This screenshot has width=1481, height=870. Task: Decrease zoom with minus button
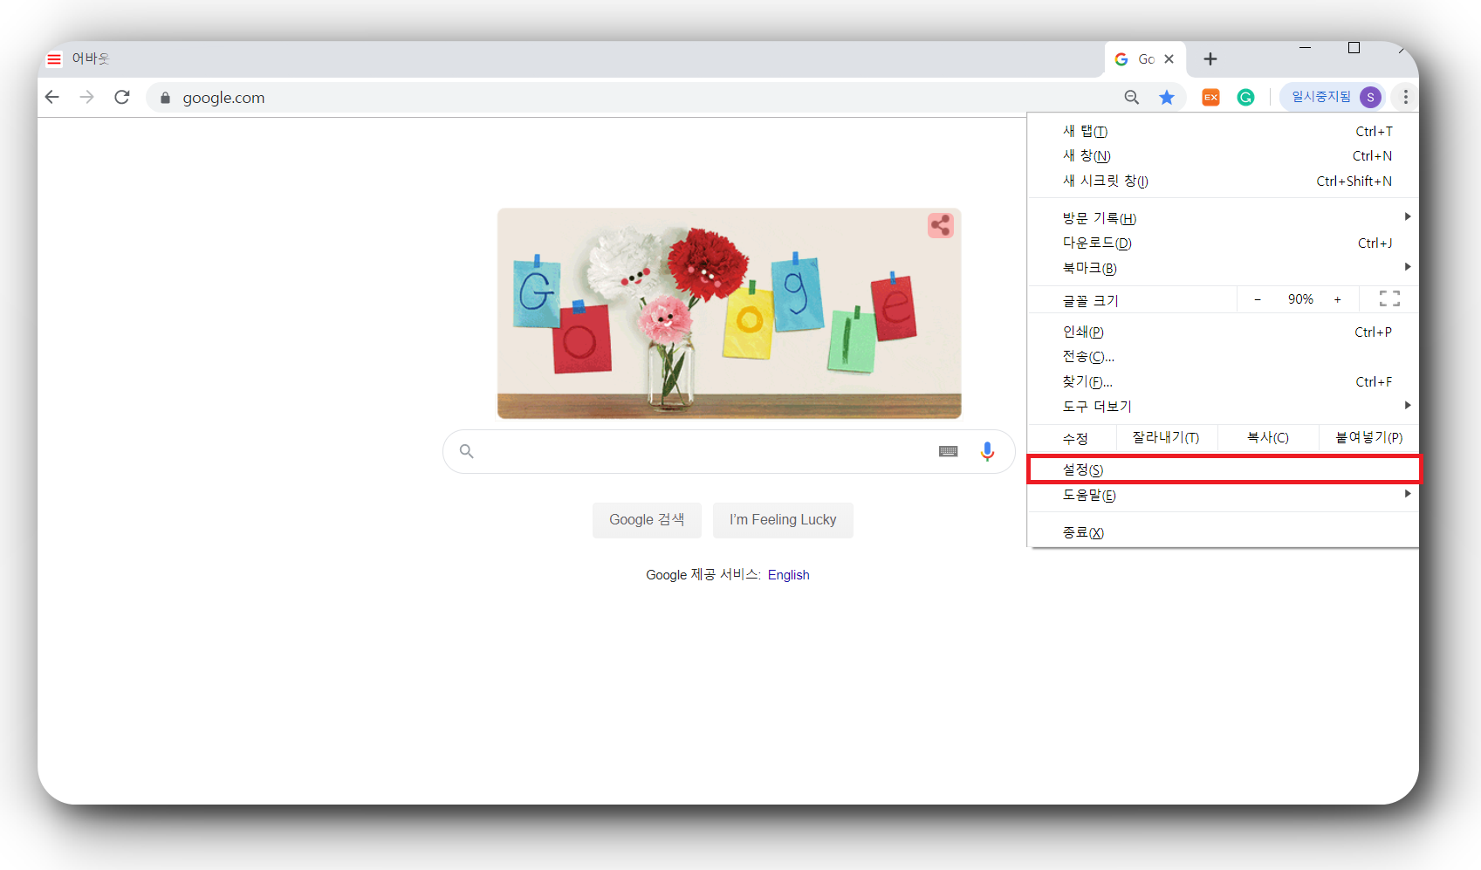(x=1258, y=299)
